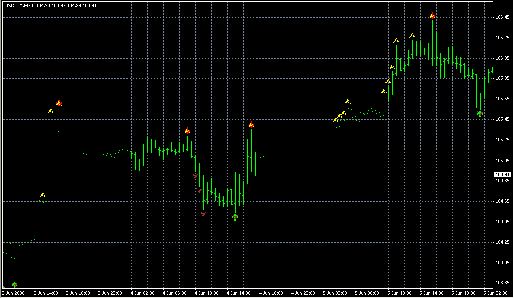Screen dimensions: 514x298
Task: Click yellow arrow atop the tall 3 Jun 14:00 bar
Action: (x=51, y=111)
